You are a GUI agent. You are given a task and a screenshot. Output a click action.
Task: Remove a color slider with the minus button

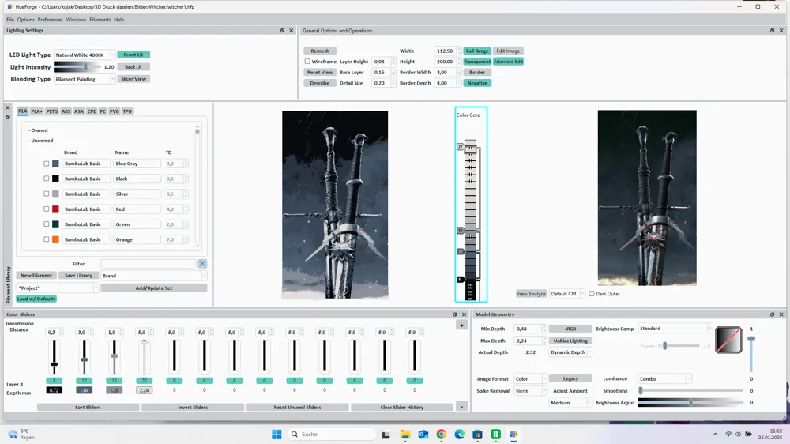[461, 407]
